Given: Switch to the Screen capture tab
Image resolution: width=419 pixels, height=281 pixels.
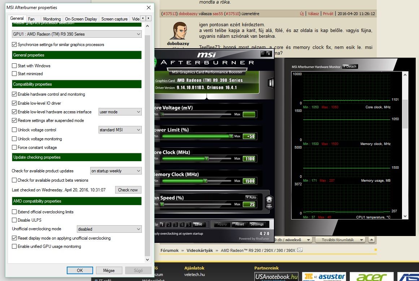Looking at the screenshot, I should pos(114,19).
